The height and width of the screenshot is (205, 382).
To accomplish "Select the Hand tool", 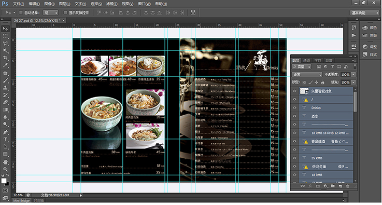I will click(x=5, y=162).
